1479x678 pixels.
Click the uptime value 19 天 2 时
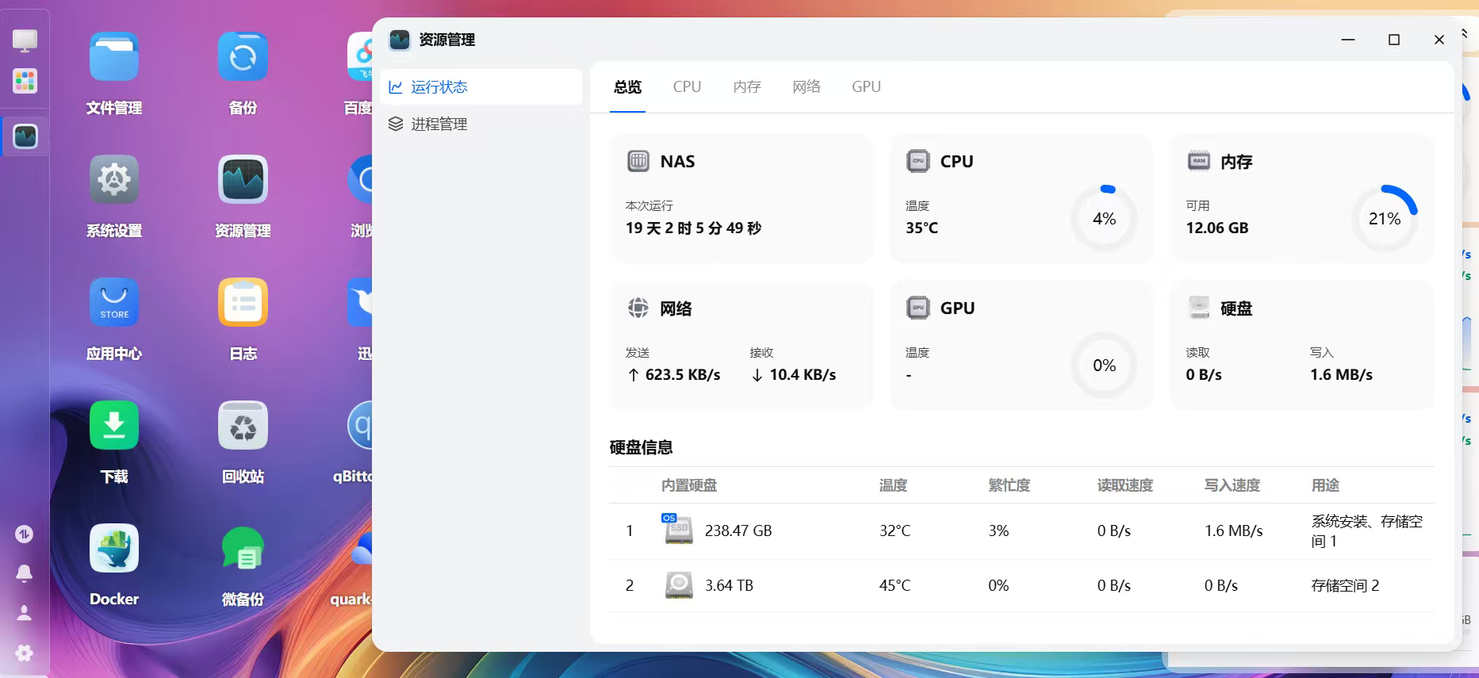(693, 228)
